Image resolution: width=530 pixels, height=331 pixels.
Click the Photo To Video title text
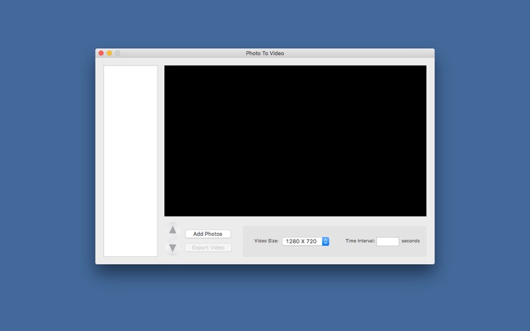coord(265,53)
